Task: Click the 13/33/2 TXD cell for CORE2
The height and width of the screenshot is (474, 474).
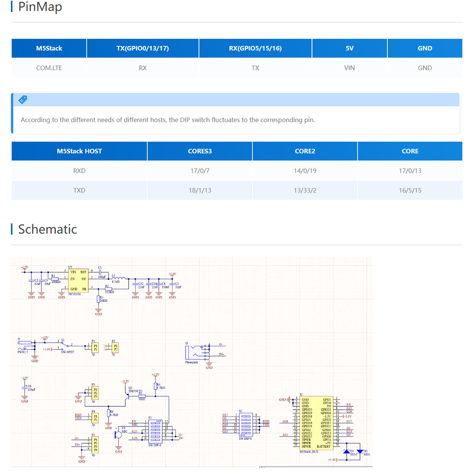Action: (x=305, y=190)
